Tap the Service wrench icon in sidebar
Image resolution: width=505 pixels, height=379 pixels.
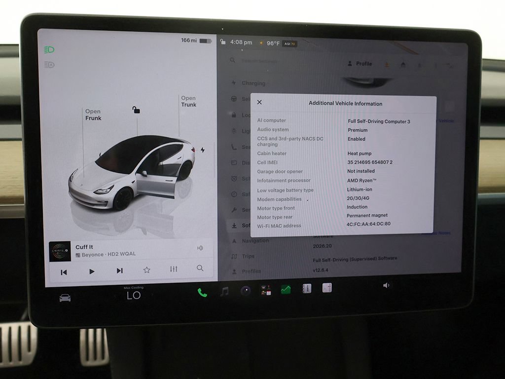tap(234, 210)
